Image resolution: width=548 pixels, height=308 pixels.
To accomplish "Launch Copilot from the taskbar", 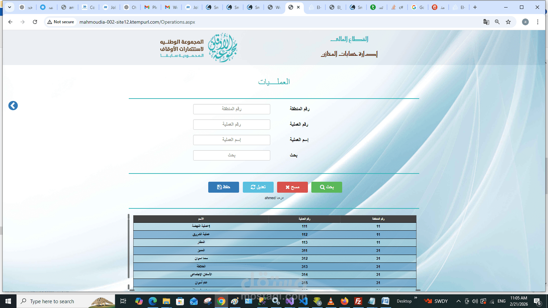I will (139, 301).
